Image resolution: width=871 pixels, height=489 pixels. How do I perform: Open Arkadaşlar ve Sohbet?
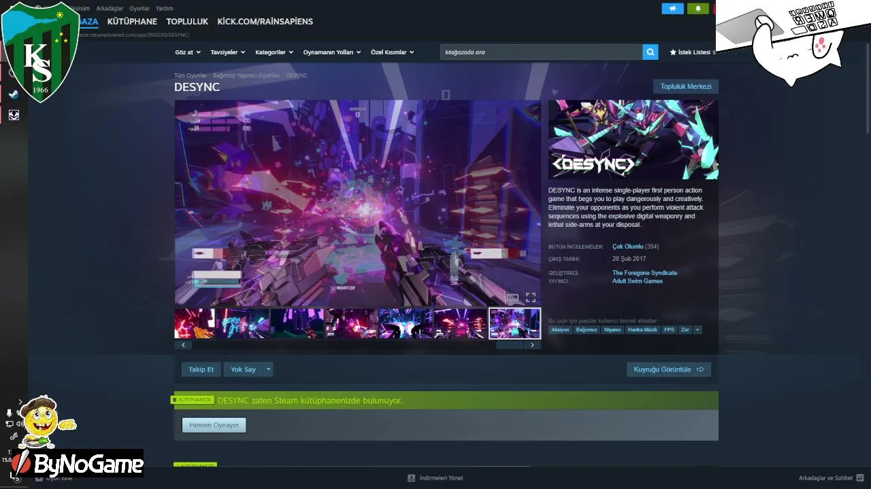pos(825,478)
